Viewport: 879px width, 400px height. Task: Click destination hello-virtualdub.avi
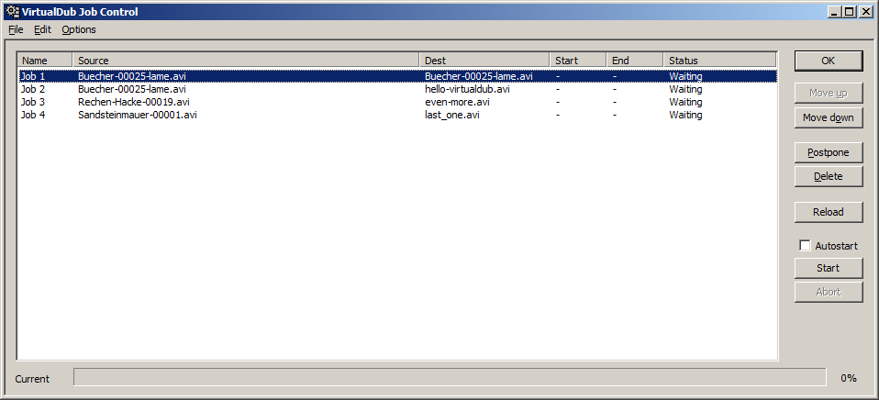pos(468,89)
